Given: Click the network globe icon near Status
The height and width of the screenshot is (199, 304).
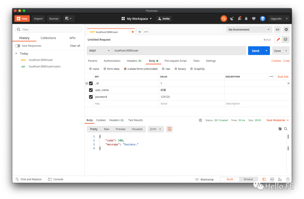Looking at the screenshot, I should point(200,120).
